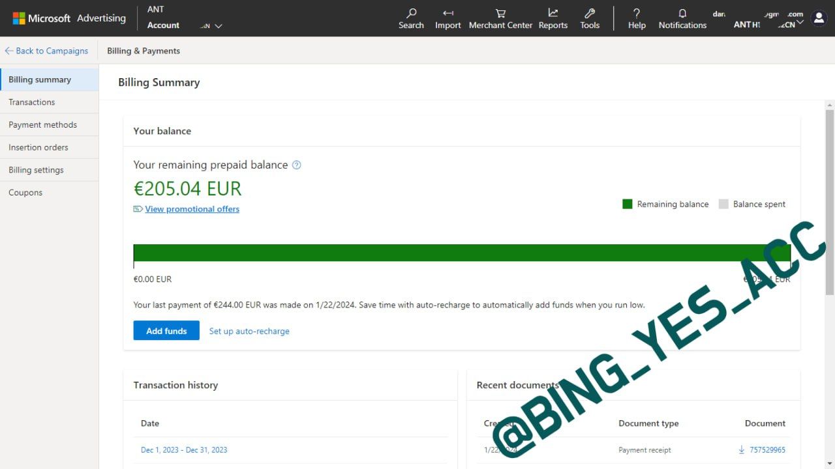Viewport: 835px width, 469px height.
Task: Expand the user account chevron menu
Action: (800, 23)
